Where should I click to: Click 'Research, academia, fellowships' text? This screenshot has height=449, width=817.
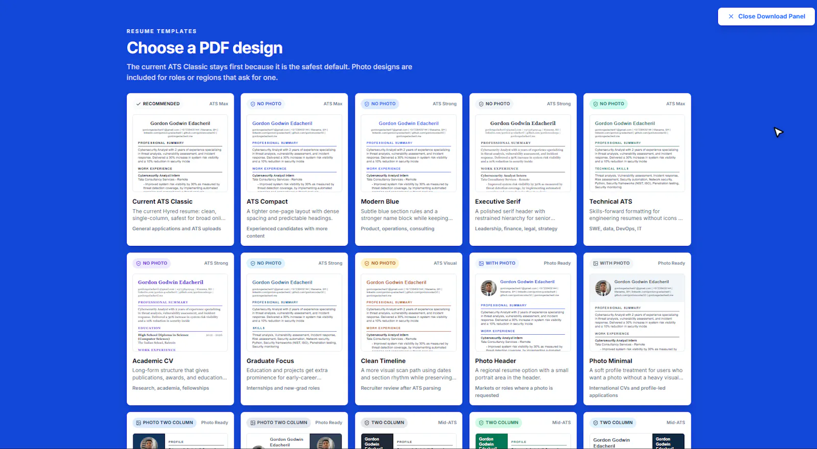(x=171, y=388)
